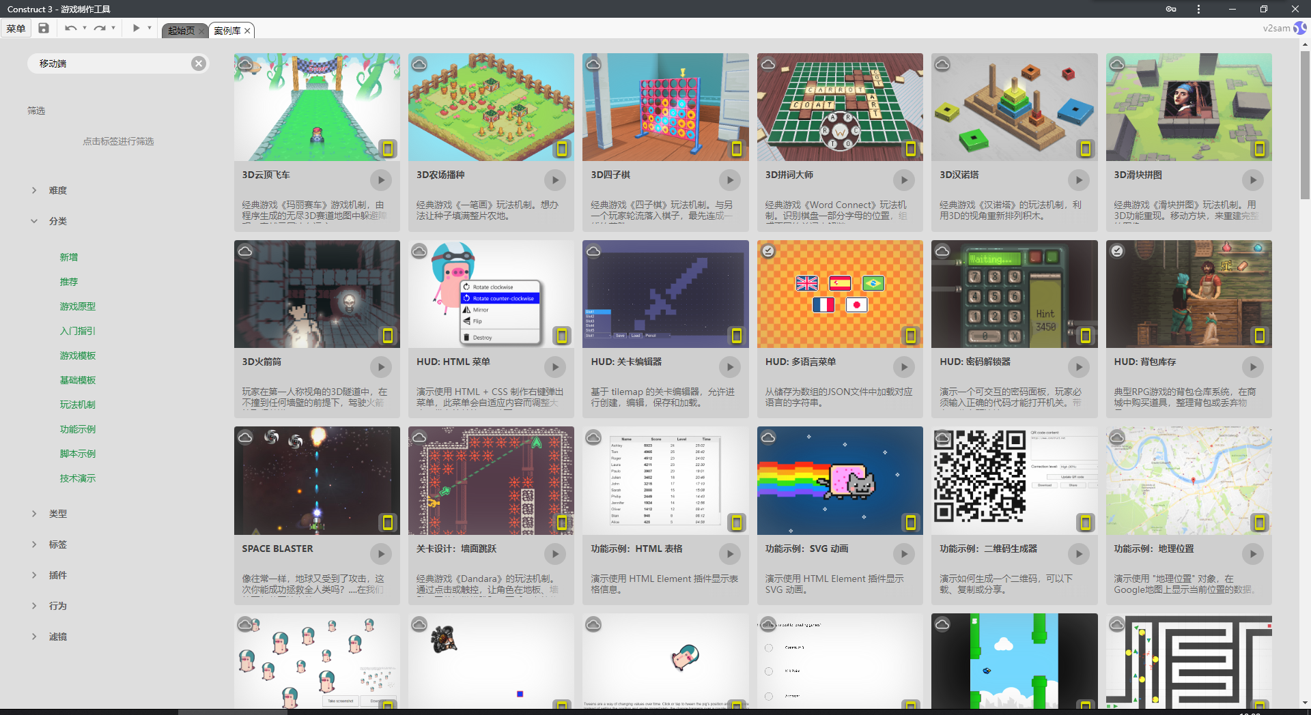Image resolution: width=1311 pixels, height=715 pixels.
Task: Filter by 功能示例 category
Action: [x=78, y=429]
